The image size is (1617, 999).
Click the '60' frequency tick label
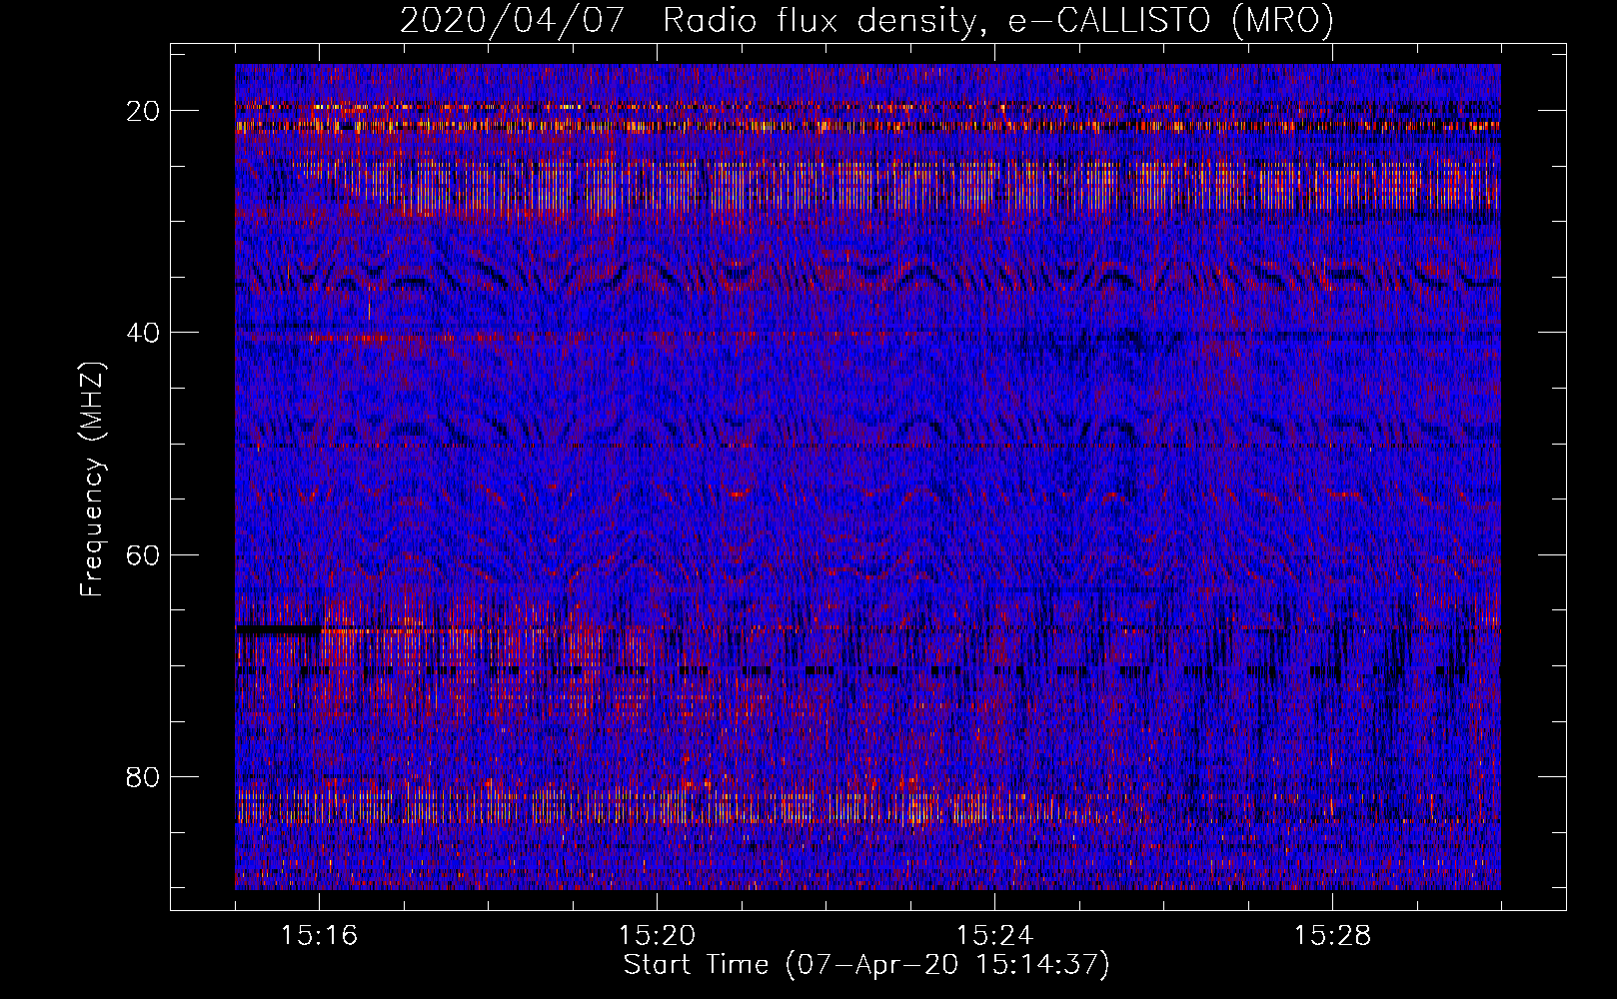pos(144,554)
